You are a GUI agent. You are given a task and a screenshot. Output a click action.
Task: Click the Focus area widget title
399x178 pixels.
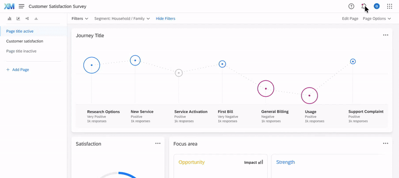(x=185, y=144)
